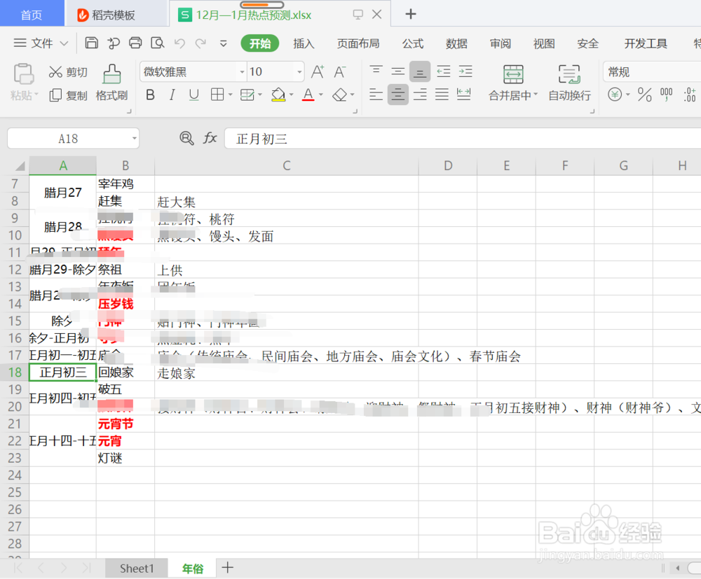
Task: Expand quick access toolbar customize arrow
Action: [x=223, y=43]
